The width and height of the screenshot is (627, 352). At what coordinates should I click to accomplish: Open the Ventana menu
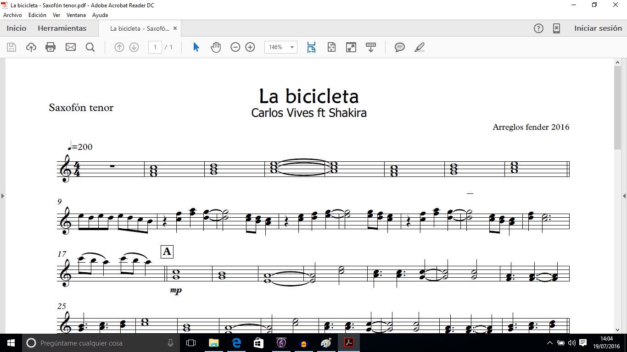tap(76, 15)
